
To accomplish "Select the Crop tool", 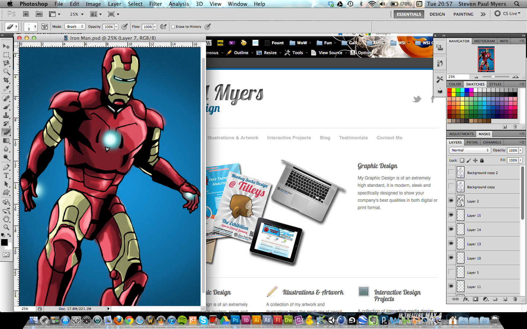I will (6, 80).
